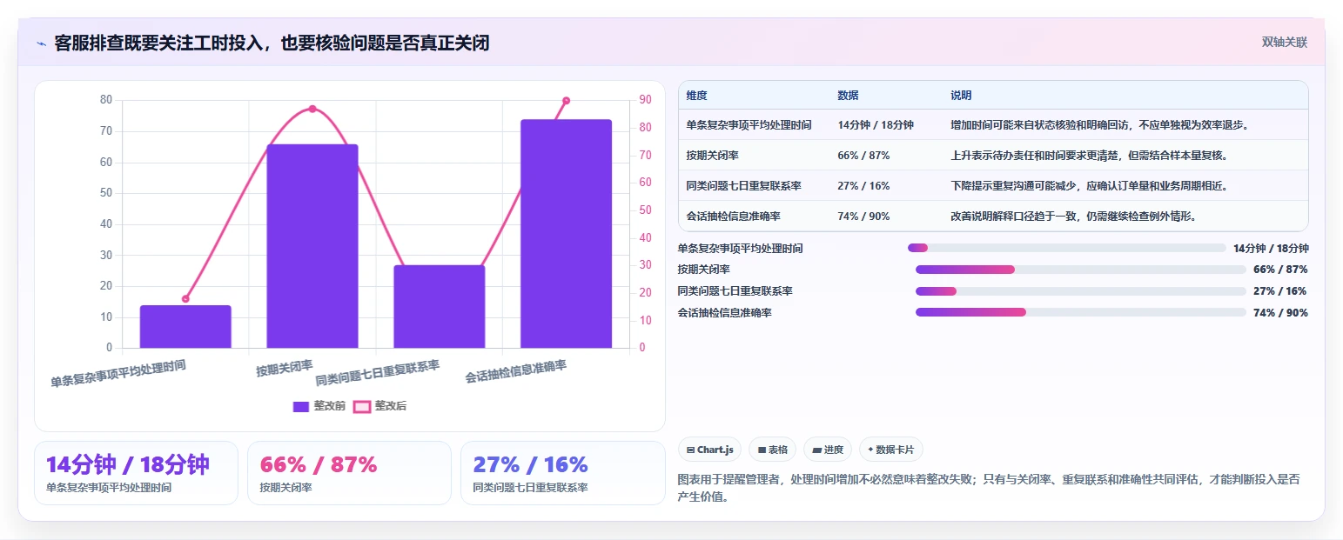Click x-axis label 会话抽检信息准确率 under chart

[x=516, y=371]
